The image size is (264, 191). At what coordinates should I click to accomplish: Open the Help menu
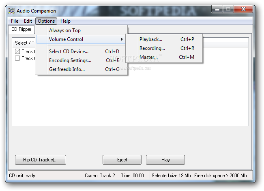point(65,21)
